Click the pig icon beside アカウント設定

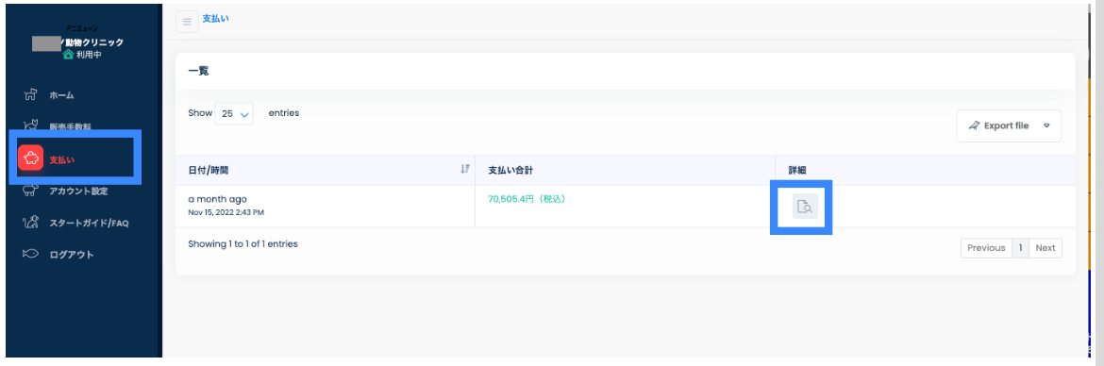pos(29,191)
